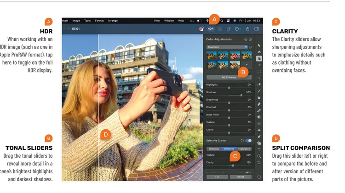Click the Black Point slider handle
This screenshot has height=193, width=345.
pyautogui.click(x=229, y=118)
